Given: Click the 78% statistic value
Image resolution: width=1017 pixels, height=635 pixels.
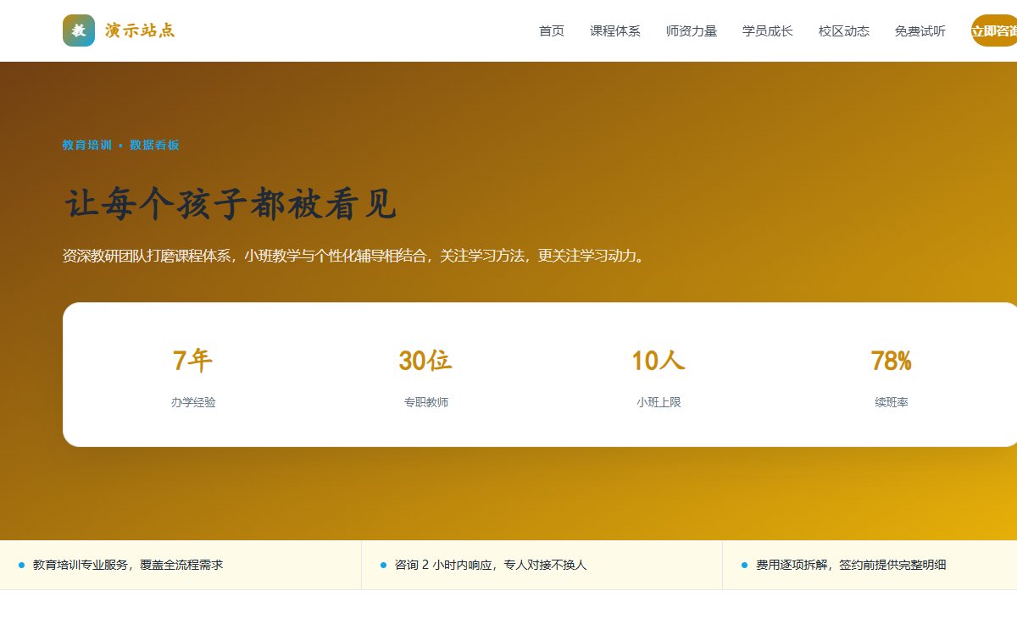Looking at the screenshot, I should click(892, 361).
